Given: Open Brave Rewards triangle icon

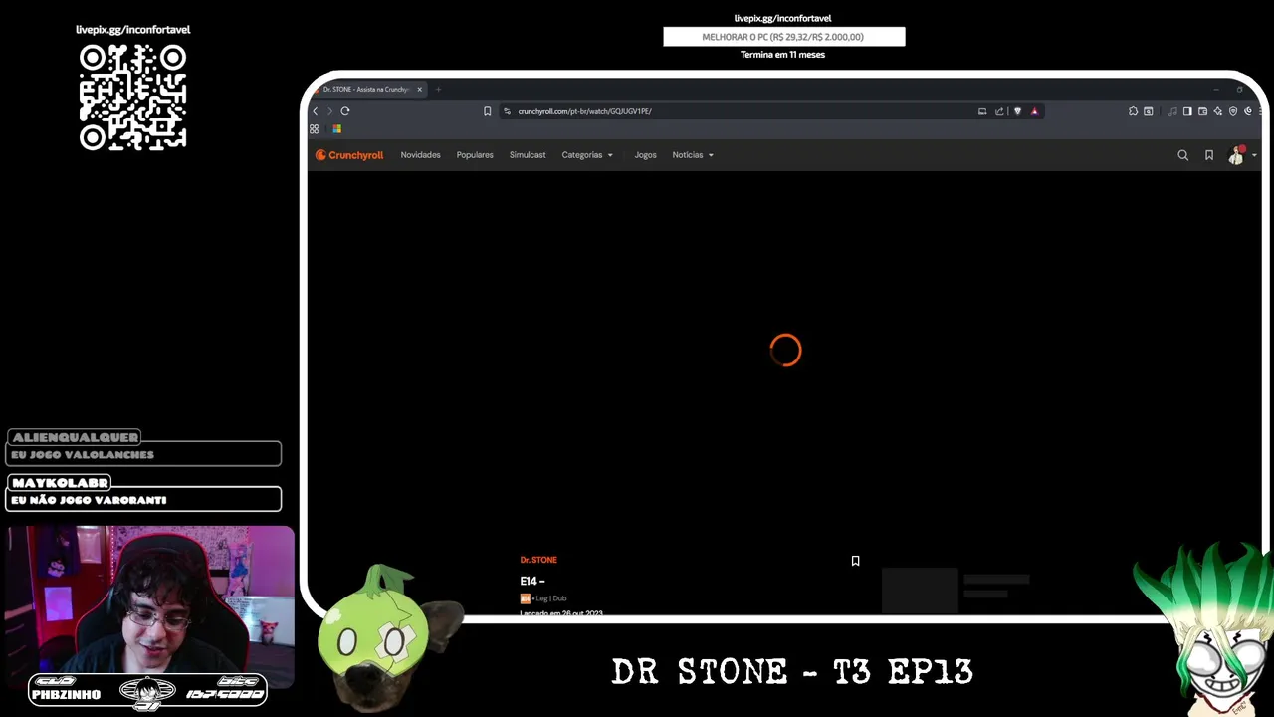Looking at the screenshot, I should point(1034,111).
